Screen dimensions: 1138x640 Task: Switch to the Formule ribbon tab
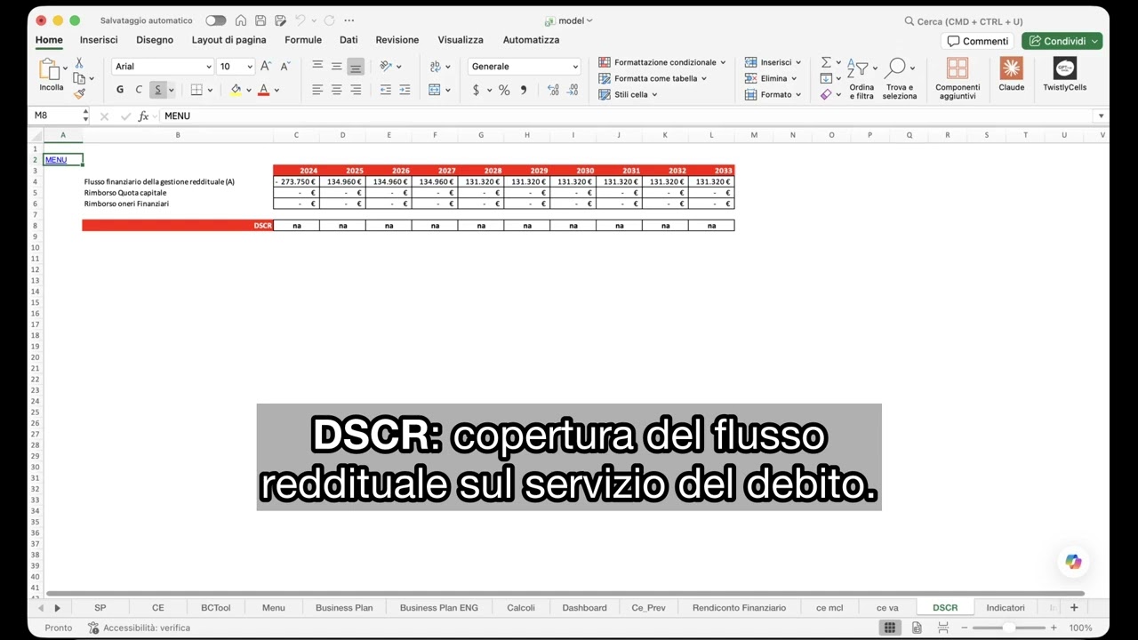[303, 40]
